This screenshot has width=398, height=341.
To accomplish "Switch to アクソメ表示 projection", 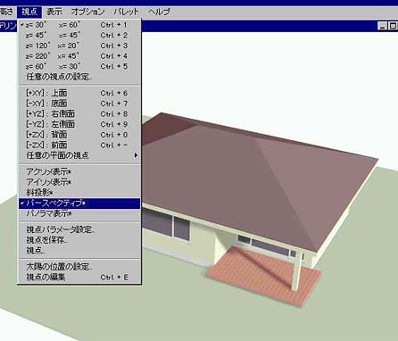I will click(x=79, y=171).
